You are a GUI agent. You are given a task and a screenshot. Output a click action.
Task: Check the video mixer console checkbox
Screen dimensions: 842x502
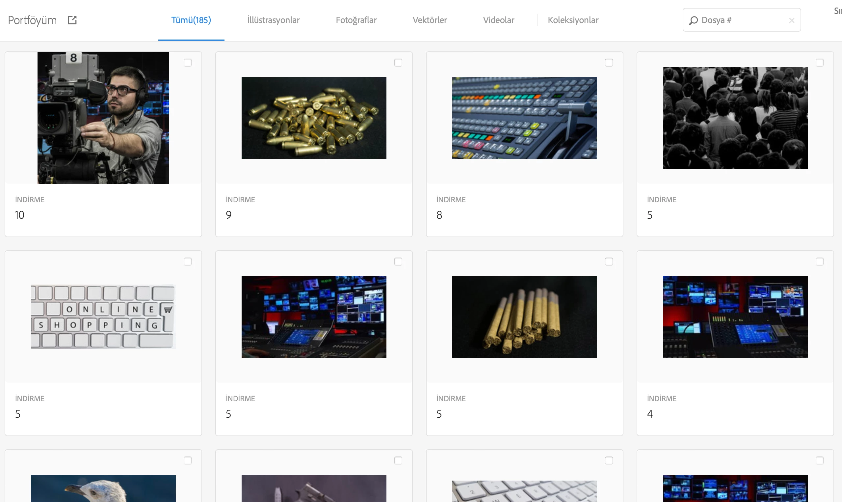pyautogui.click(x=609, y=63)
